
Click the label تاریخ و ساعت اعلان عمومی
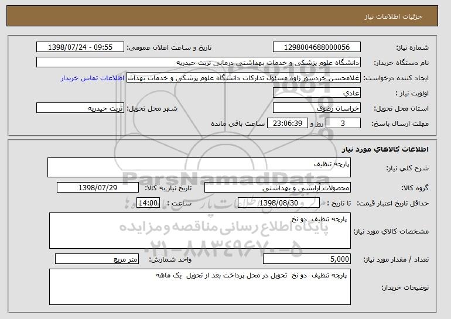[x=169, y=48]
